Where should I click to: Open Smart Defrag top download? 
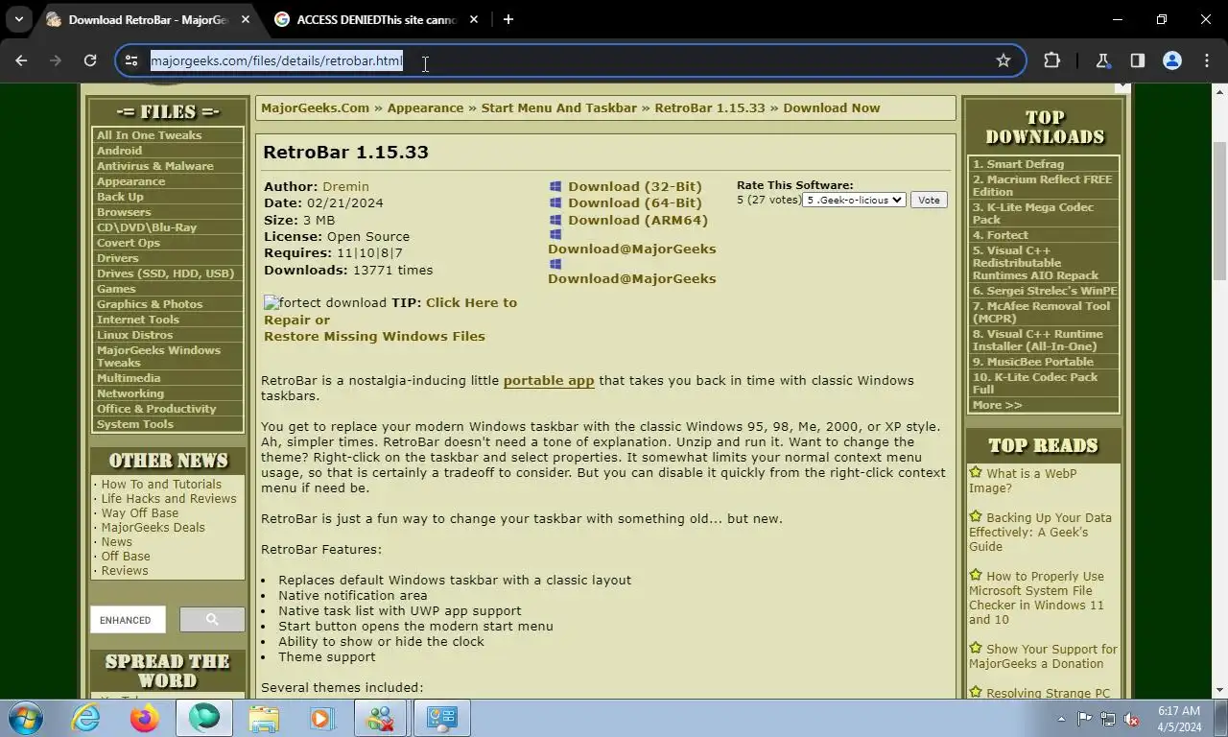point(1018,164)
